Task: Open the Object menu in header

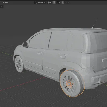Action: pos(5,2)
